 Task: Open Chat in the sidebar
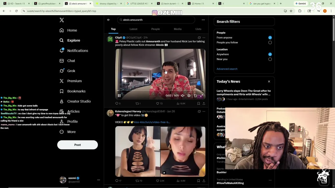pos(67,61)
